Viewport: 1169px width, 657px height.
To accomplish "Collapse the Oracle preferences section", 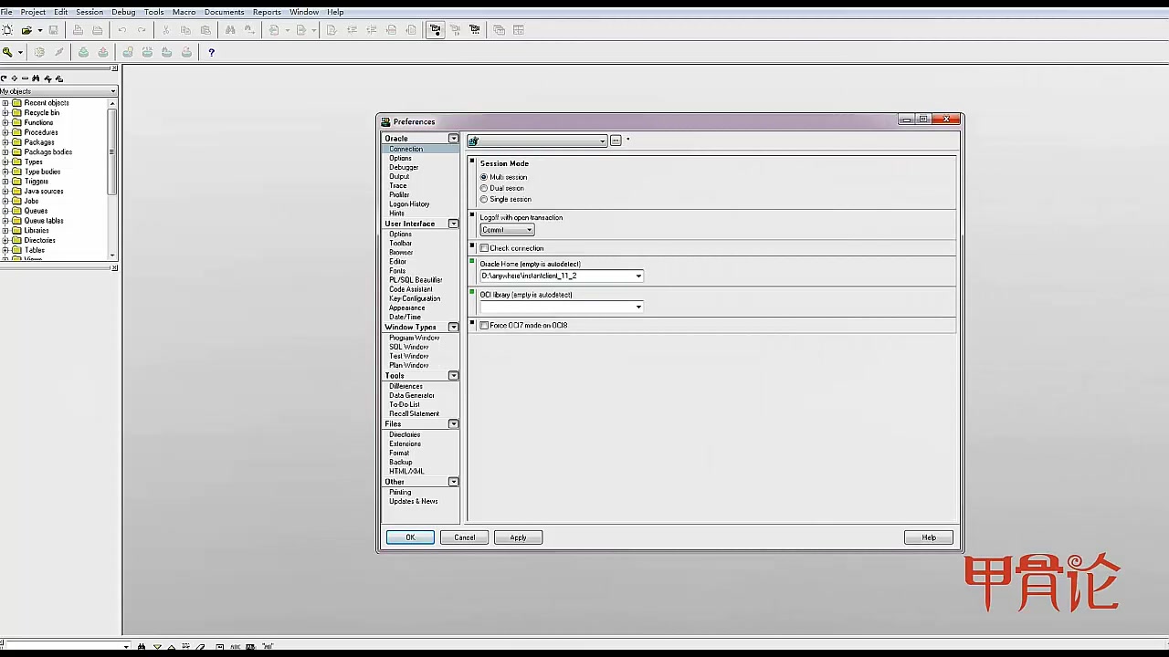I will (x=453, y=139).
